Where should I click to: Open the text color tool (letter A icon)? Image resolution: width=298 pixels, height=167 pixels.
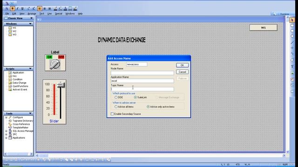click(x=65, y=8)
